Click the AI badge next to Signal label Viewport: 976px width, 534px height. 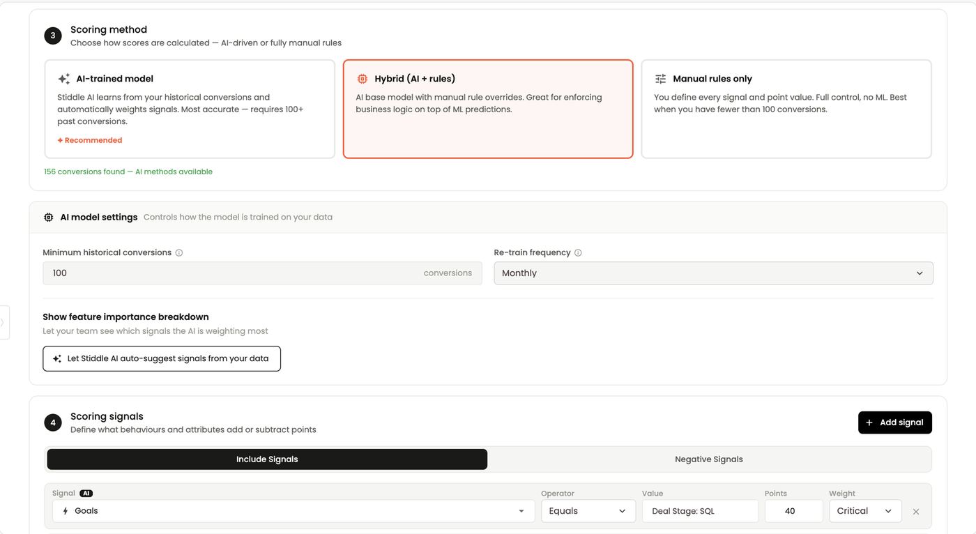86,494
